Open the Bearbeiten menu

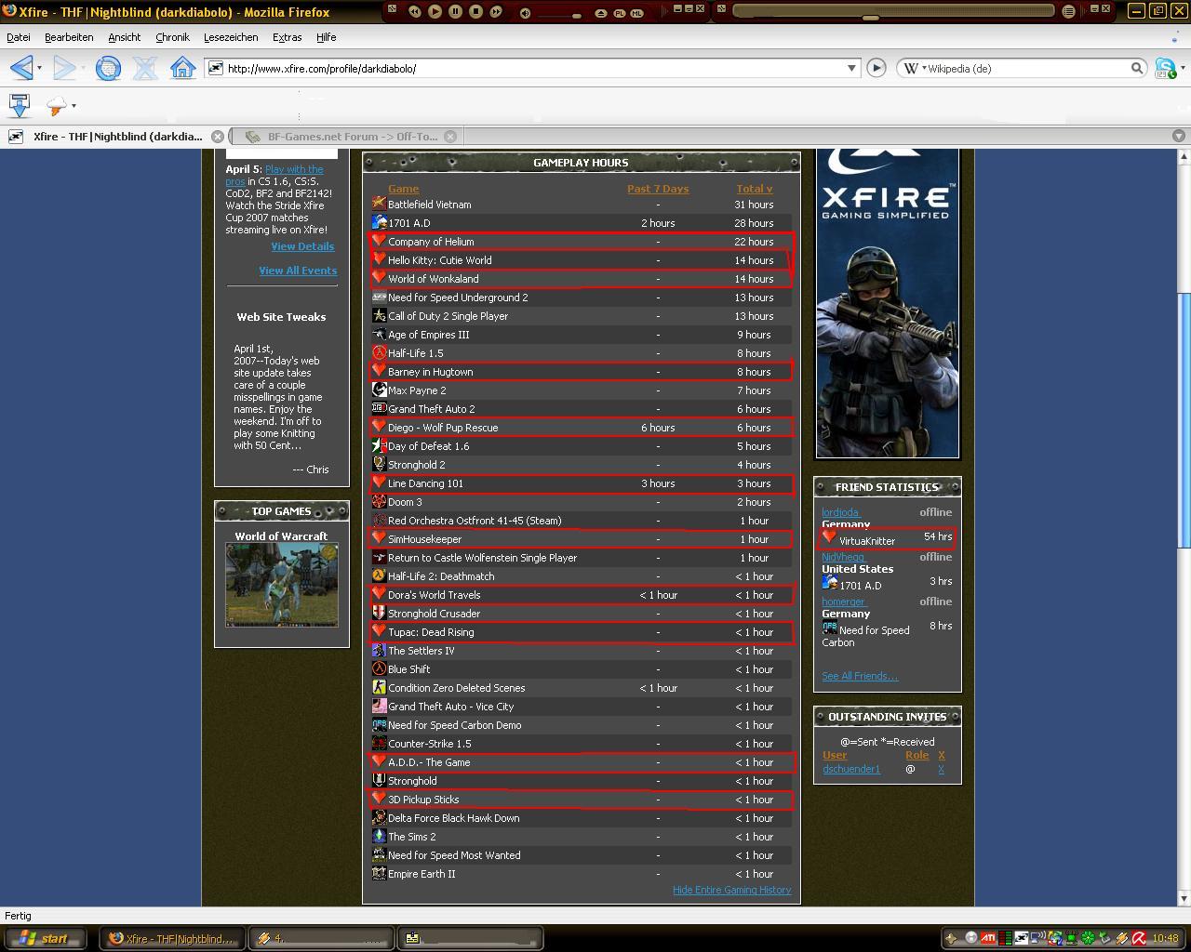point(69,37)
